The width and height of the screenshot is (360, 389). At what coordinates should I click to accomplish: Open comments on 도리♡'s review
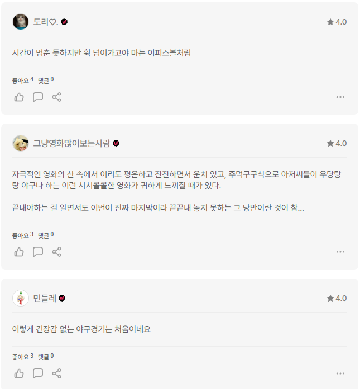click(x=38, y=97)
